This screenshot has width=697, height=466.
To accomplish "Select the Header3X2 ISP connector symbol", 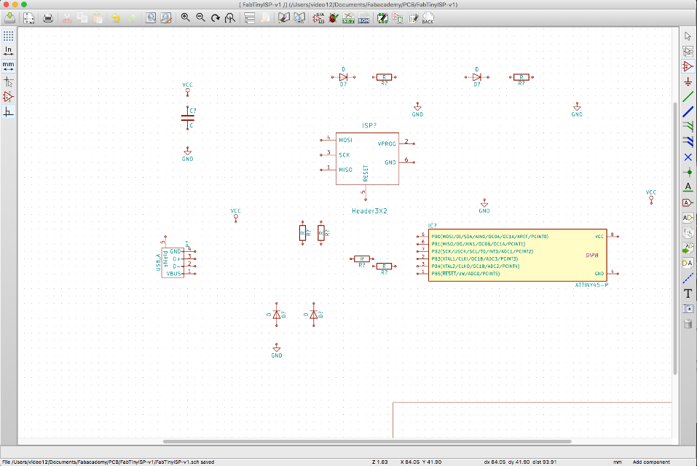I will tap(367, 159).
